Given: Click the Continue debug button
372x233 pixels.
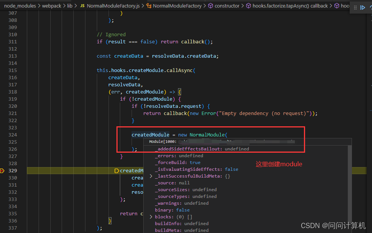Looking at the screenshot, I should (363, 8).
